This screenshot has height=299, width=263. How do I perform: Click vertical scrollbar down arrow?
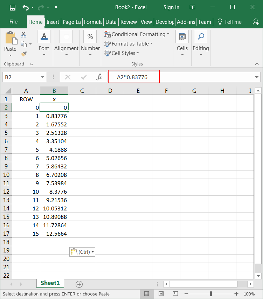pos(258,276)
